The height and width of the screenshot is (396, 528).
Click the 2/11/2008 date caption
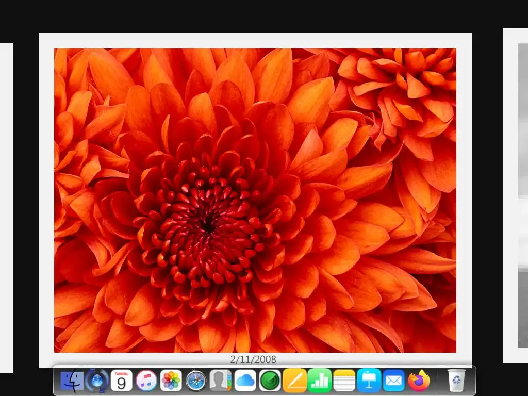(253, 359)
